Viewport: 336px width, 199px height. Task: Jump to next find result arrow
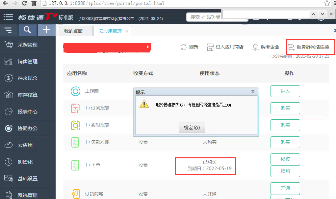tap(322, 14)
